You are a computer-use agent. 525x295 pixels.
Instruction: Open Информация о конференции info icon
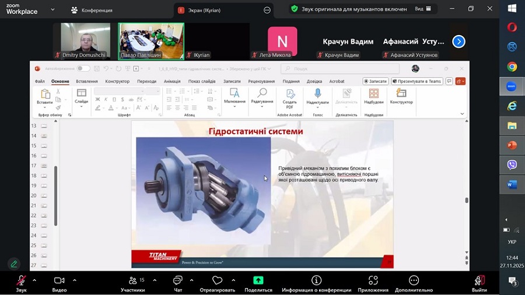point(316,280)
